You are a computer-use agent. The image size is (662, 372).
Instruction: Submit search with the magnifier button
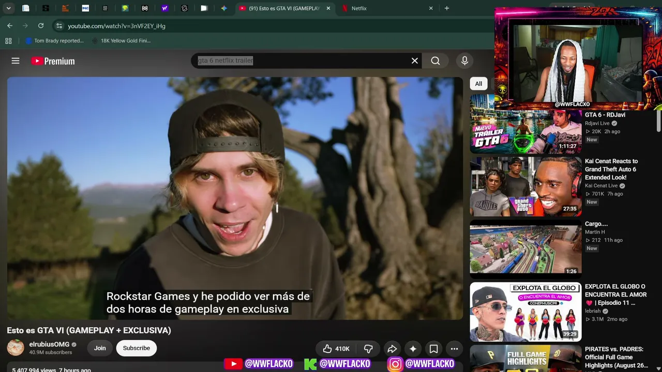[435, 61]
